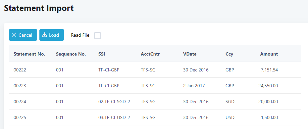Viewport: 308px width, 129px height.
Task: Click the SSI column header
Action: [x=102, y=54]
